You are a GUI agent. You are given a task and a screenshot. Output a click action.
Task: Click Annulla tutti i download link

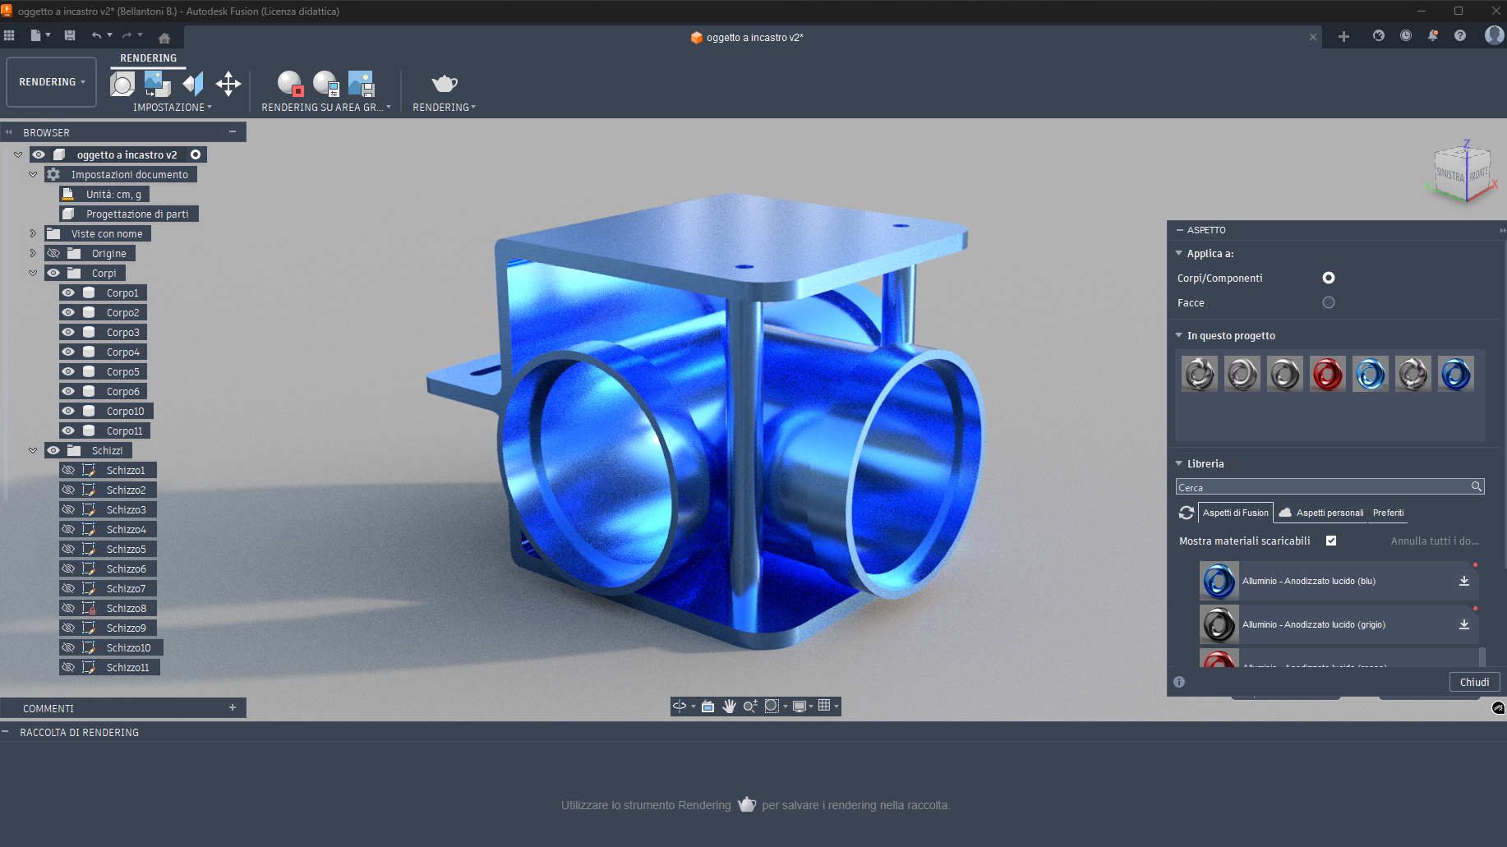point(1434,541)
